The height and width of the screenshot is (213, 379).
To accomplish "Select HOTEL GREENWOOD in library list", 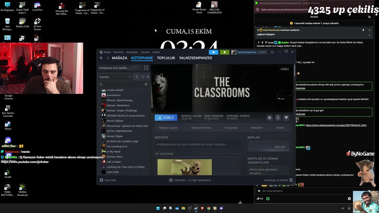I will click(x=119, y=131).
